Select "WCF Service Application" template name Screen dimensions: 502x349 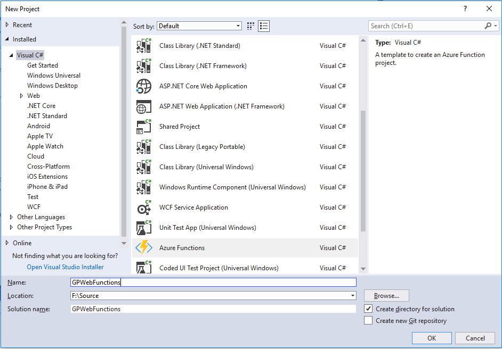[193, 207]
